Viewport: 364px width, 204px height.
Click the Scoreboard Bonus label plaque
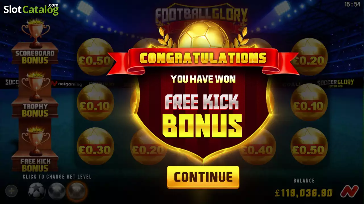[35, 56]
